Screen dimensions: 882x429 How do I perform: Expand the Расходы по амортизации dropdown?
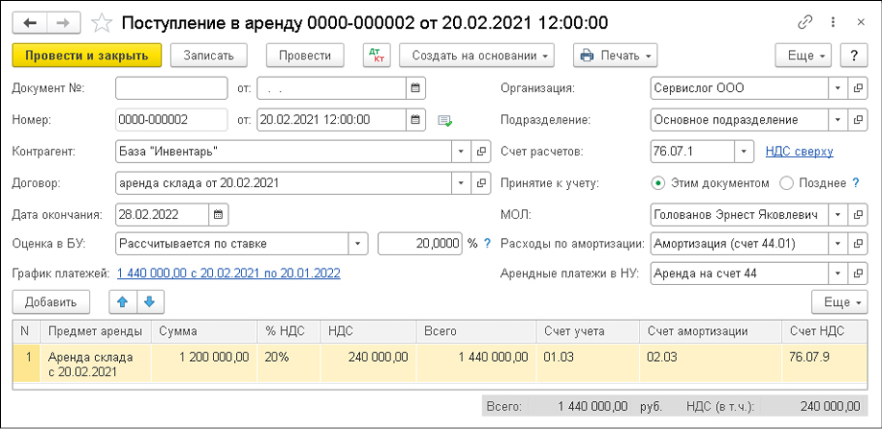click(838, 244)
